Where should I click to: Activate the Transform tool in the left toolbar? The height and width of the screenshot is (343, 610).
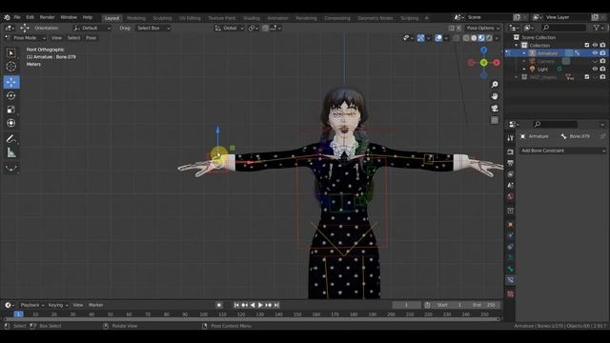[x=11, y=123]
